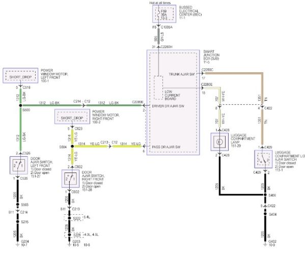The height and width of the screenshot is (256, 305).
Task: Select the left front door ajar switch symbol
Action: coord(19,165)
